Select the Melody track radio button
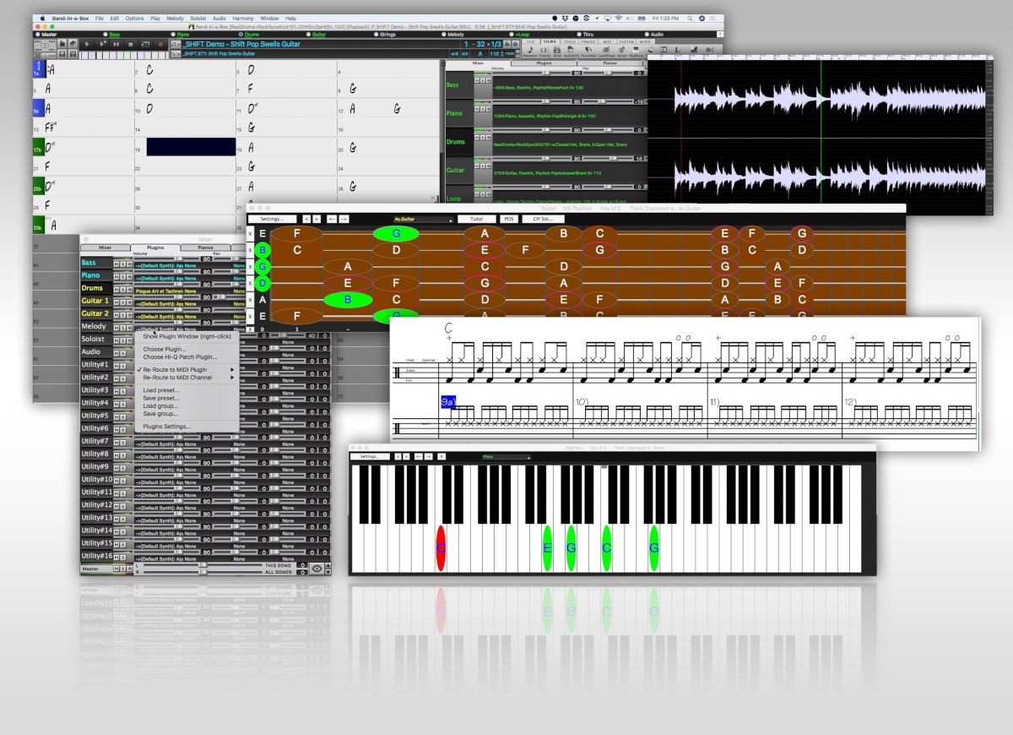The image size is (1013, 735). click(442, 35)
